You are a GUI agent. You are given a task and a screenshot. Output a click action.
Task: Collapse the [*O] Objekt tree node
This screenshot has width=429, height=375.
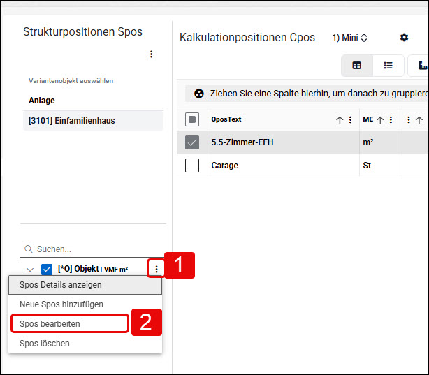click(x=30, y=270)
